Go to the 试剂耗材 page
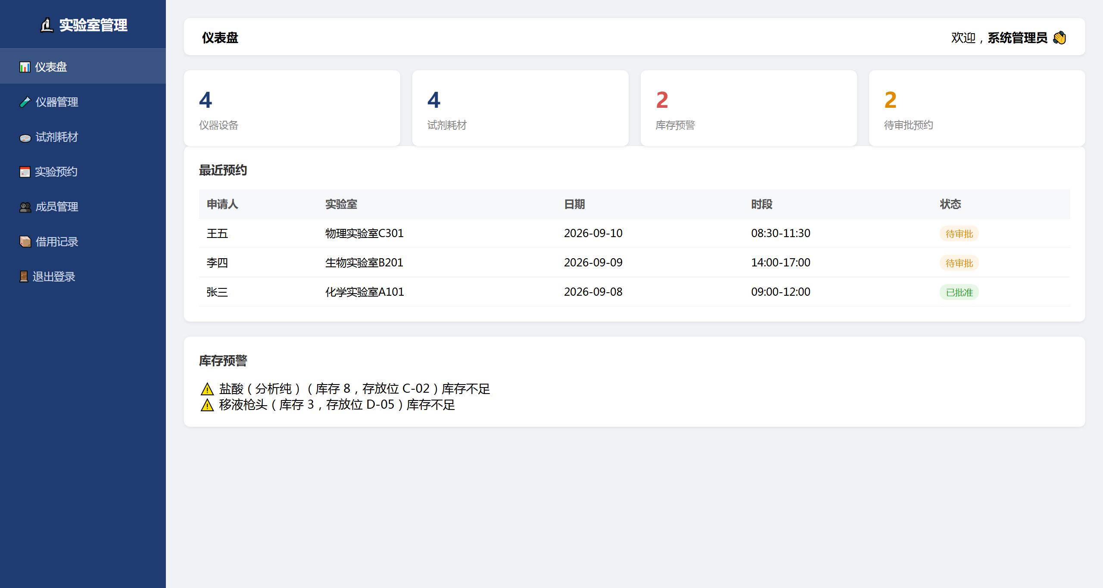The image size is (1103, 588). pyautogui.click(x=83, y=137)
